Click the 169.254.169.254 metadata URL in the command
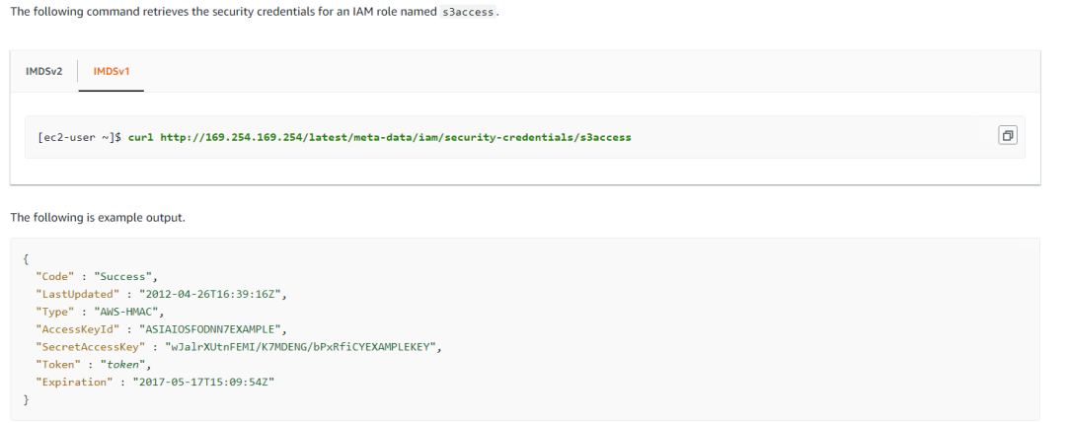Image resolution: width=1066 pixels, height=423 pixels. [395, 137]
